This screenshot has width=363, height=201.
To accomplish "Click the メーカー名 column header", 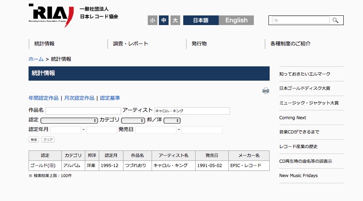I will tap(249, 155).
